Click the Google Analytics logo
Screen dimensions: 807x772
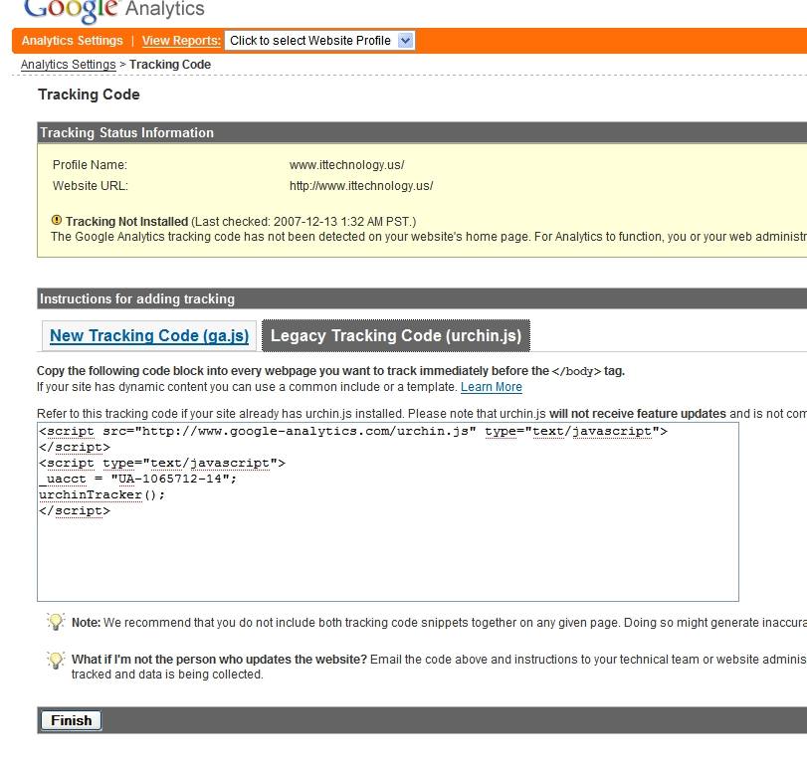[113, 10]
